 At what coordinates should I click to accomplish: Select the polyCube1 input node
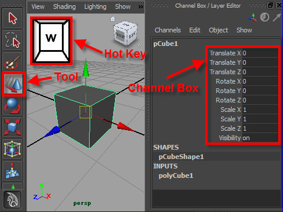[176, 175]
